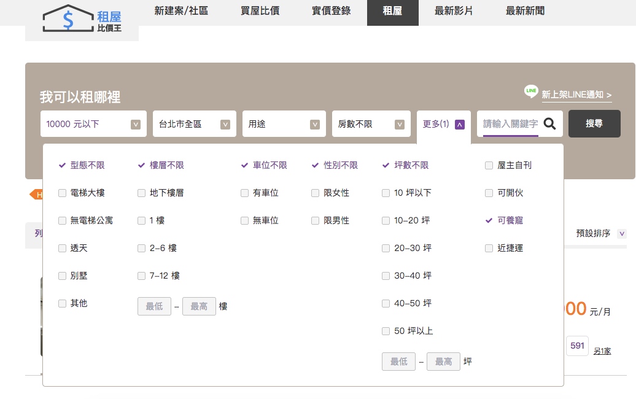Tick the 有車位 checkbox

point(245,193)
